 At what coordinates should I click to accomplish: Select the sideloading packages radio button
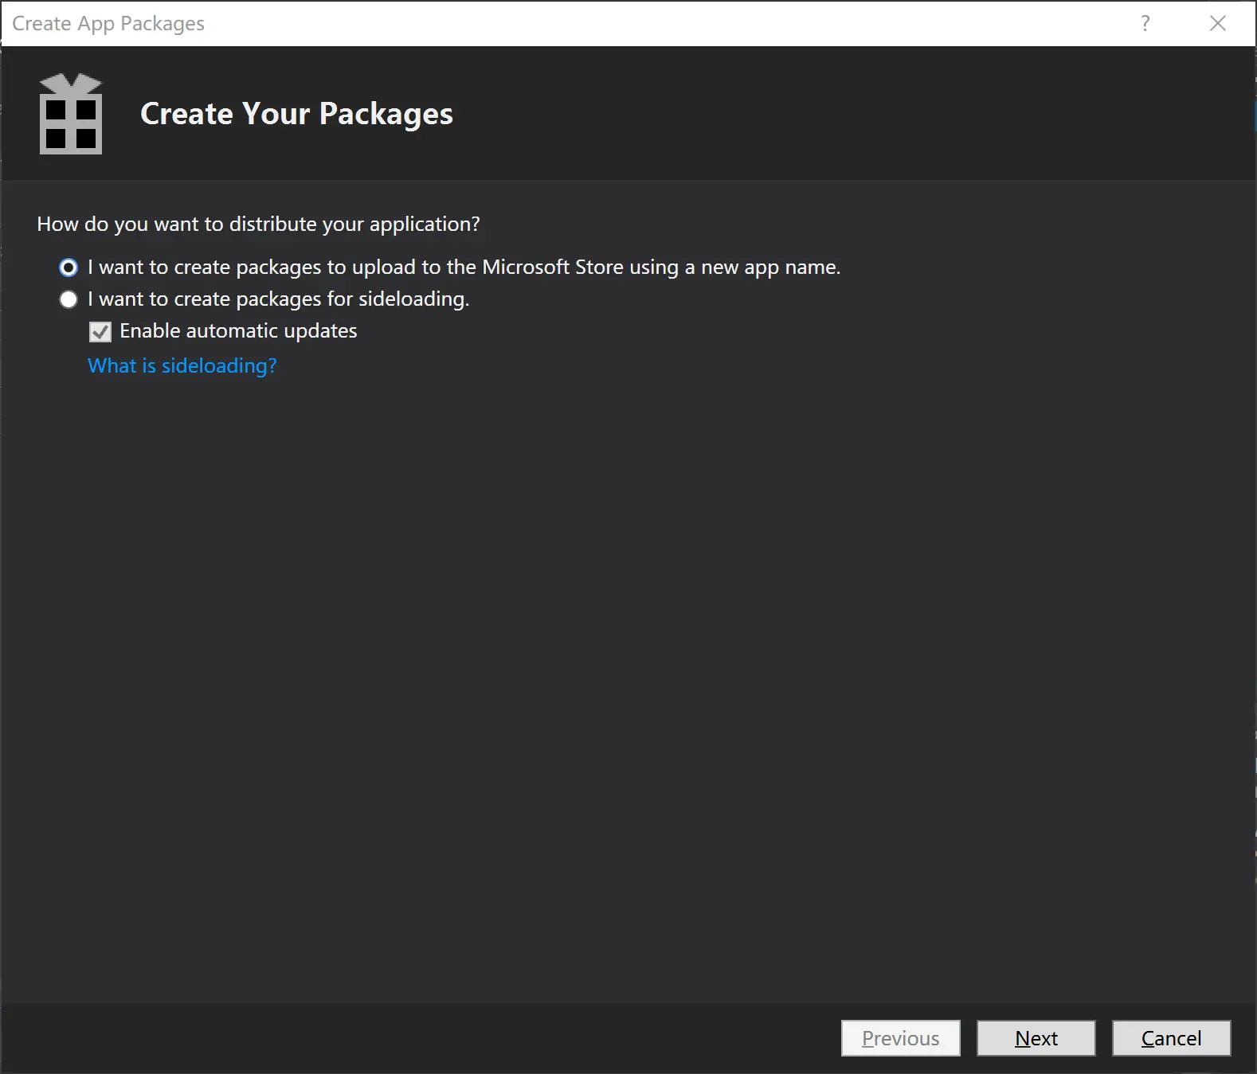tap(69, 299)
